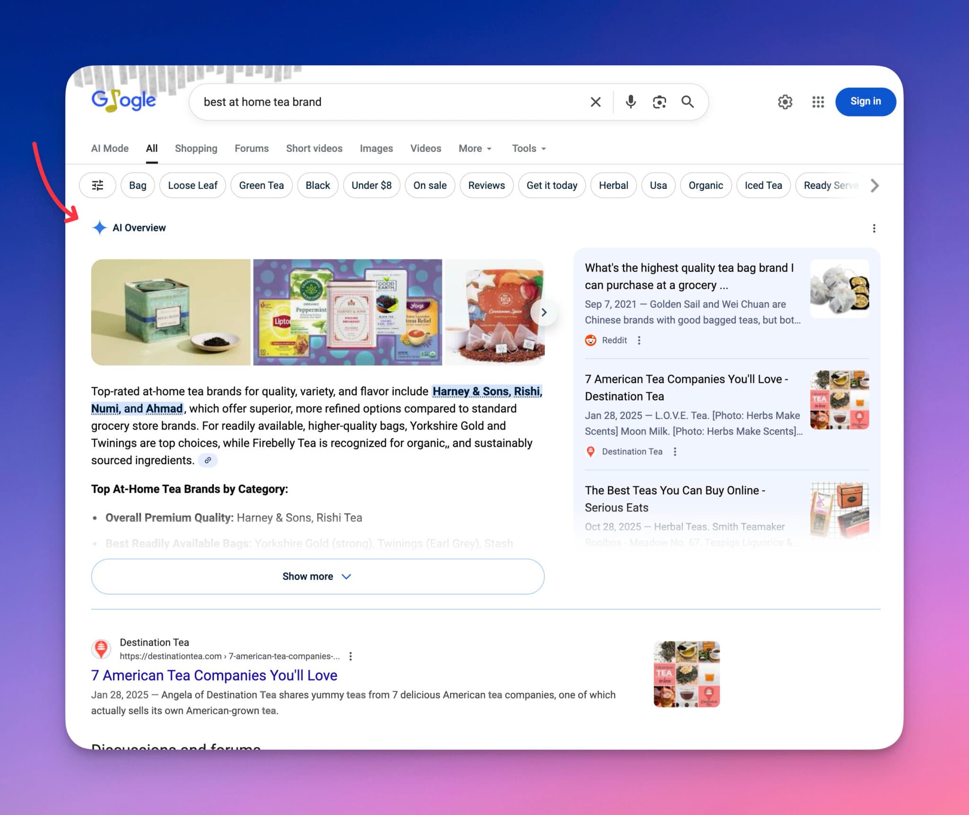Advance the AI Overview image carousel arrow
The width and height of the screenshot is (969, 815).
544,312
